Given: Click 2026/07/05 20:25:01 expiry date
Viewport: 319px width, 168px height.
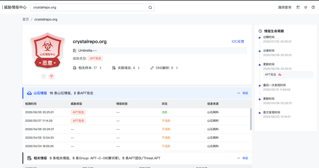Looking at the screenshot, I should click(x=277, y=42).
